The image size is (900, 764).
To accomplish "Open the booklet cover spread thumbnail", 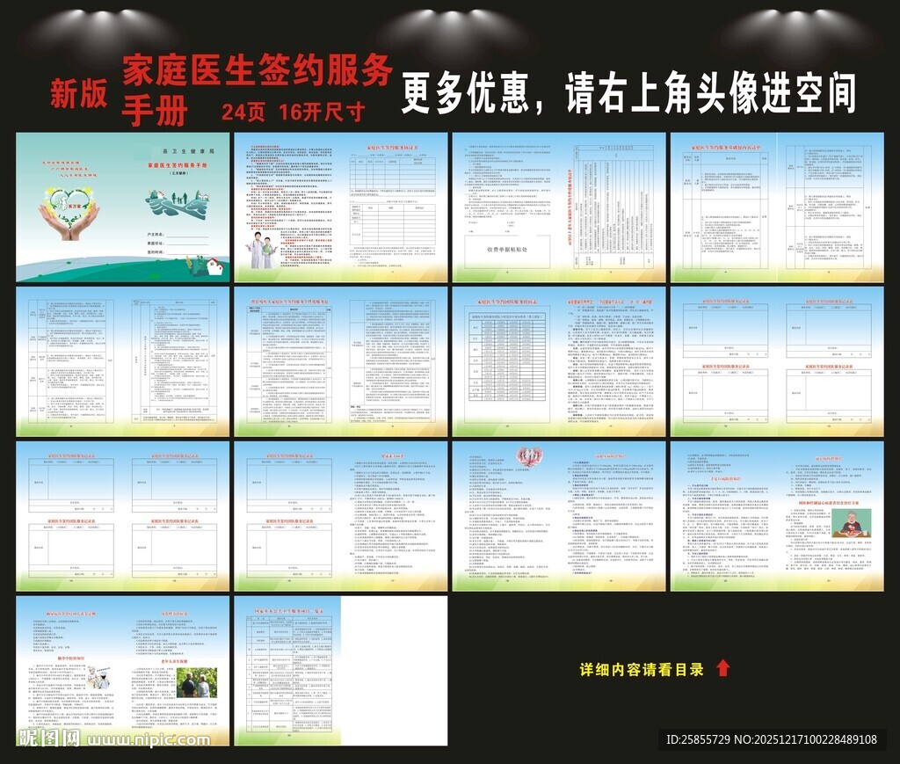I will click(123, 207).
